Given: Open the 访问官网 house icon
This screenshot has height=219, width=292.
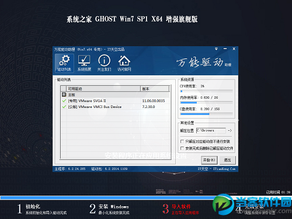Looking at the screenshot, I should pyautogui.click(x=124, y=63).
